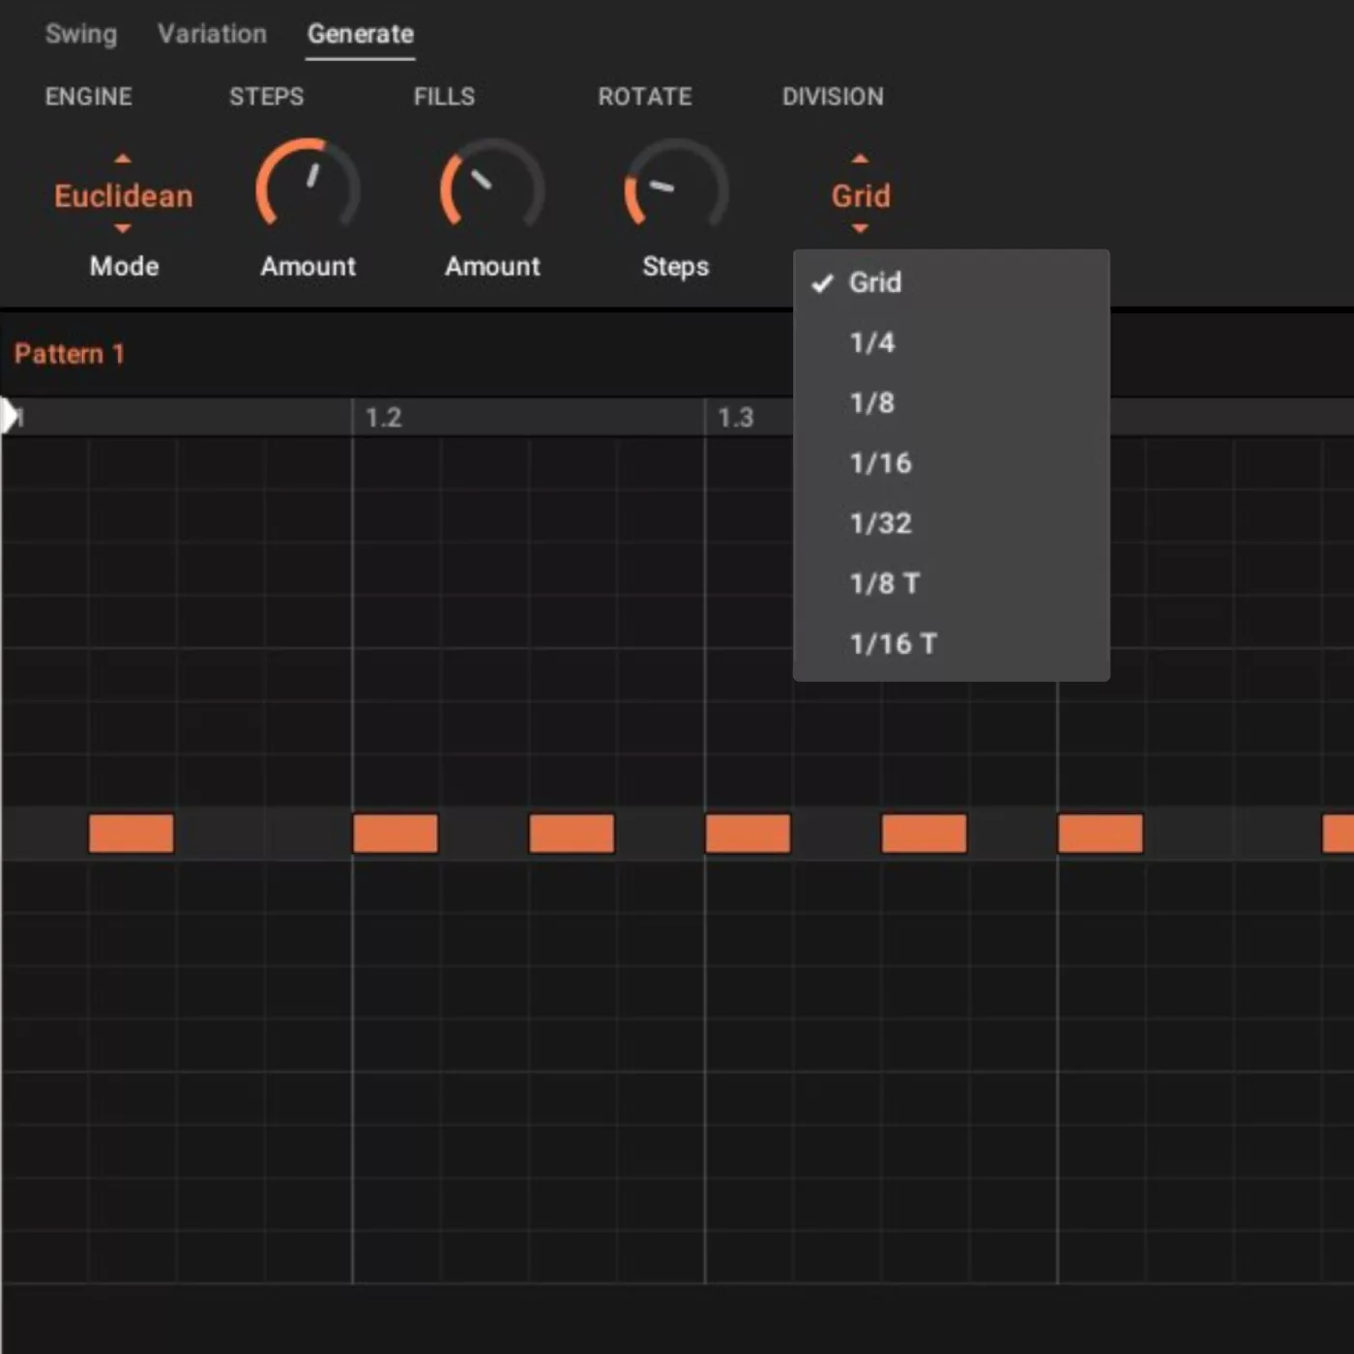Choose 1/4 from the division menu
The width and height of the screenshot is (1354, 1354).
(952, 342)
